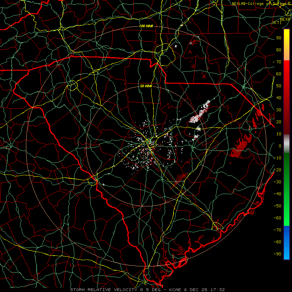Click the -90 value on velocity scale
The image size is (292, 292).
[277, 254]
